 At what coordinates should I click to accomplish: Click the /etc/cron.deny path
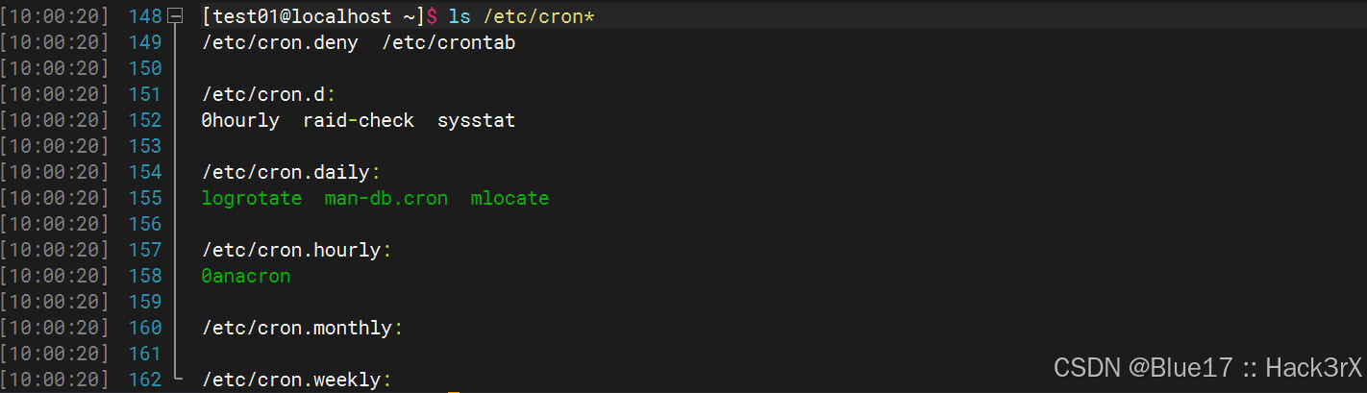280,43
